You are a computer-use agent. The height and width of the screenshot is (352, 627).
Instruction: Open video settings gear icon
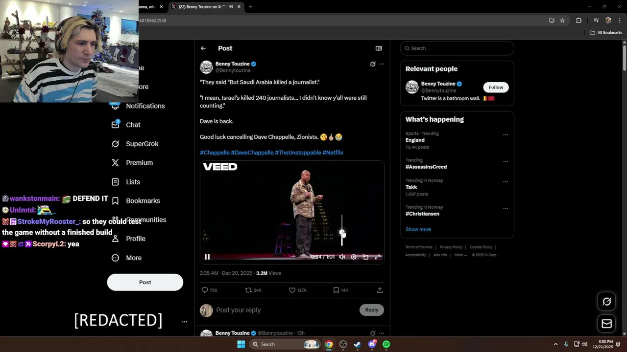[x=354, y=257]
